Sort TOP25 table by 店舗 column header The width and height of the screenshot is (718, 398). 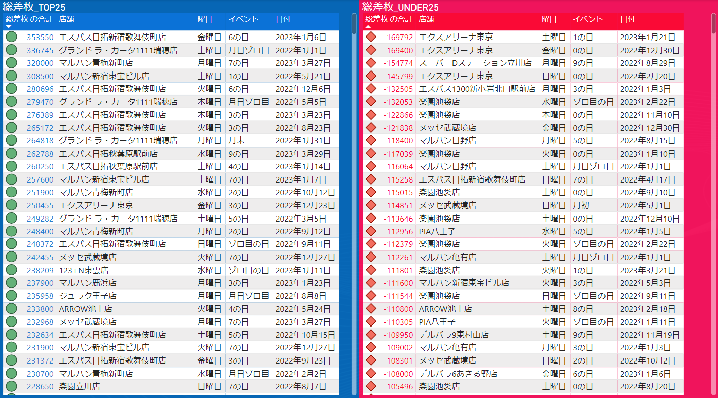pos(66,19)
